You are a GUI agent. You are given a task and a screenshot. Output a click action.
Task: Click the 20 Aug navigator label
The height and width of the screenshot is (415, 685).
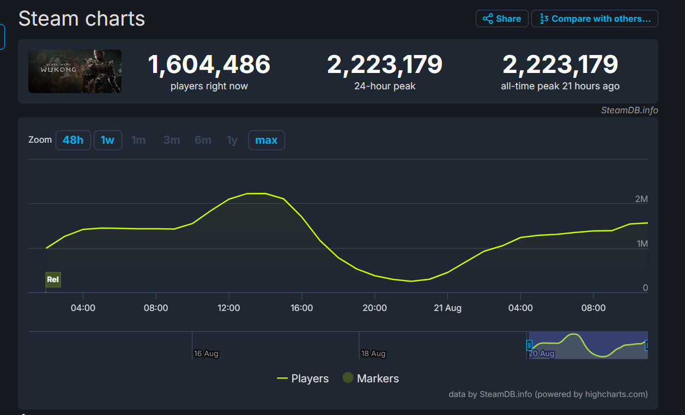[x=542, y=353]
